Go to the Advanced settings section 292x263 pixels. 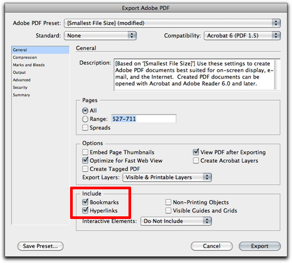click(22, 80)
